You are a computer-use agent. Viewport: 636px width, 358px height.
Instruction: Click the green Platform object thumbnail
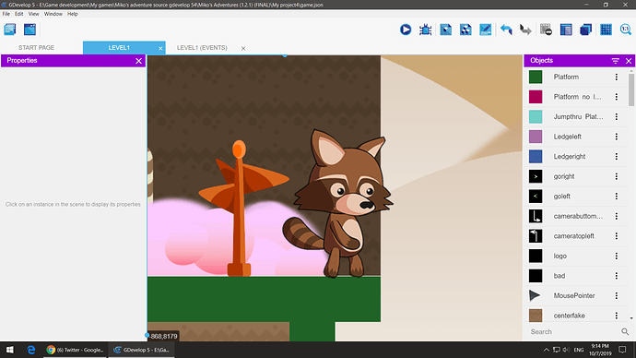(x=536, y=77)
